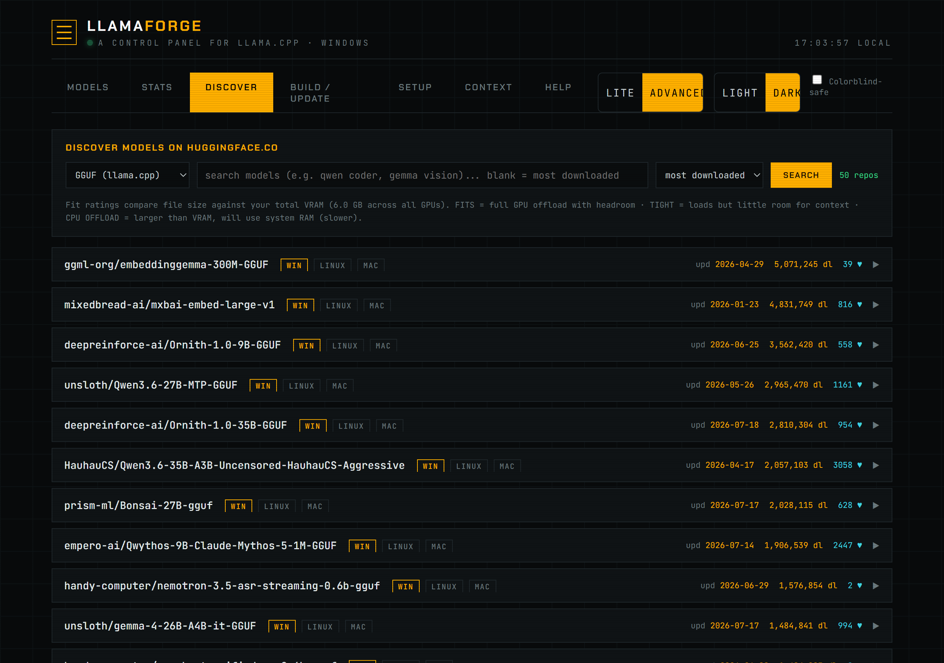
Task: Expand the unsloth/gemma-4-26B-A4B-it row arrow
Action: pyautogui.click(x=876, y=626)
